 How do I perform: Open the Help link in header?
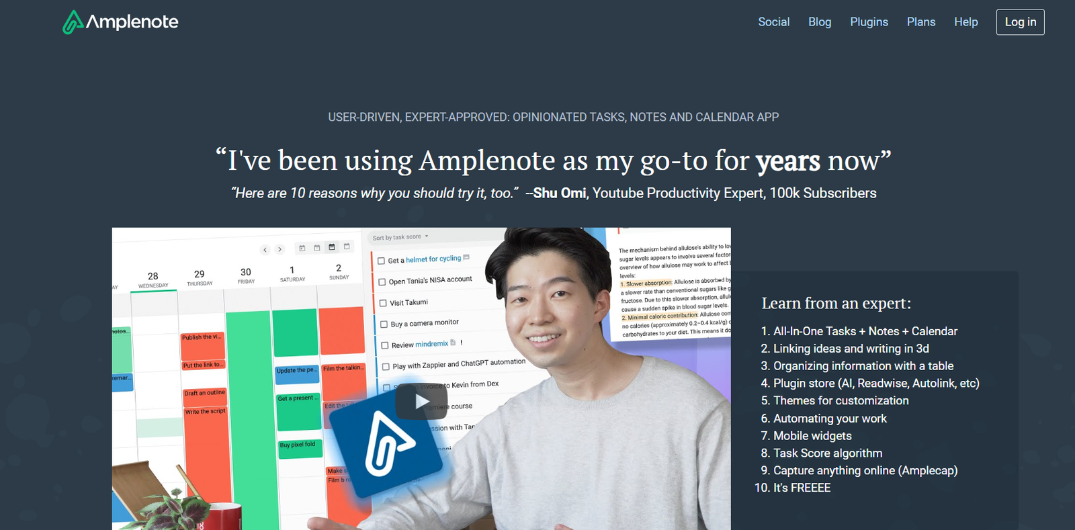pyautogui.click(x=965, y=22)
